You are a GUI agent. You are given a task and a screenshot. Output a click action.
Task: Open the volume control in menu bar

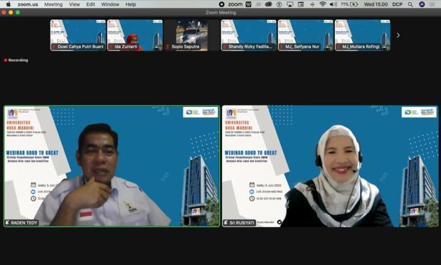coord(333,4)
